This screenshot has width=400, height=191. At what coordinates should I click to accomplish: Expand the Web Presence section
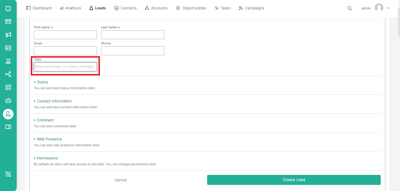pos(49,139)
